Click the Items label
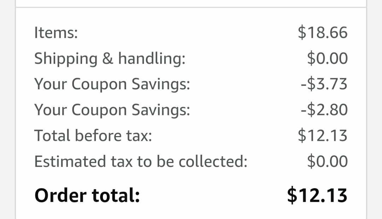Image resolution: width=382 pixels, height=219 pixels. [x=56, y=33]
